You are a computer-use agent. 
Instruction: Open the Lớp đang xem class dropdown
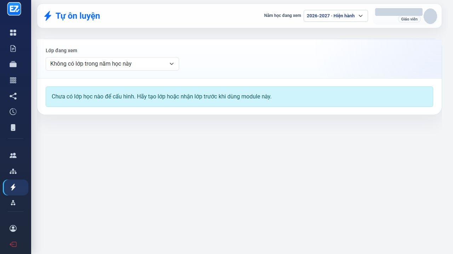[x=112, y=64]
